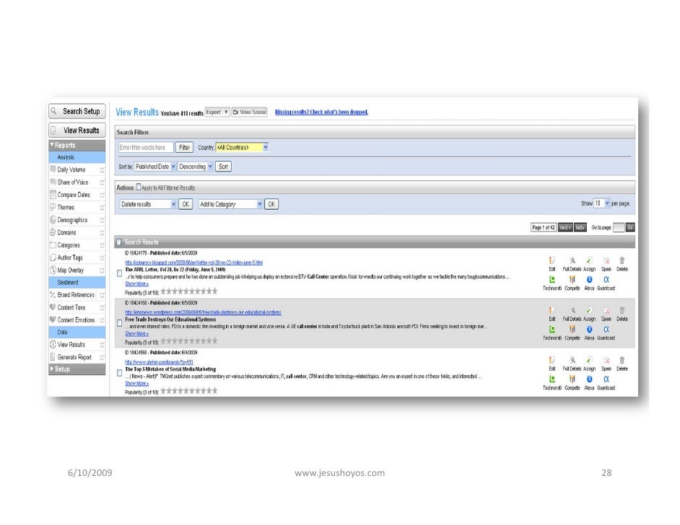Click Alexa icon for Free Trade Destroys result
This screenshot has height=525, width=680.
click(589, 330)
